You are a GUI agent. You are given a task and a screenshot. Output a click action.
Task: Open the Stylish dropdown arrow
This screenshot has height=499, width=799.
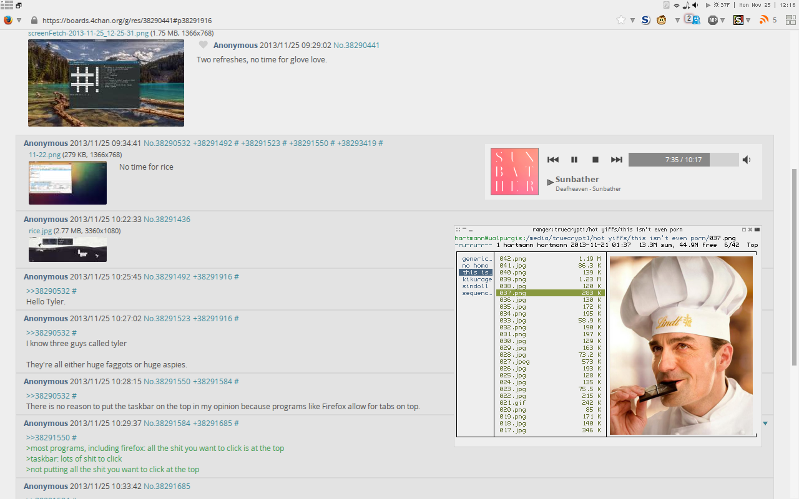pos(748,21)
